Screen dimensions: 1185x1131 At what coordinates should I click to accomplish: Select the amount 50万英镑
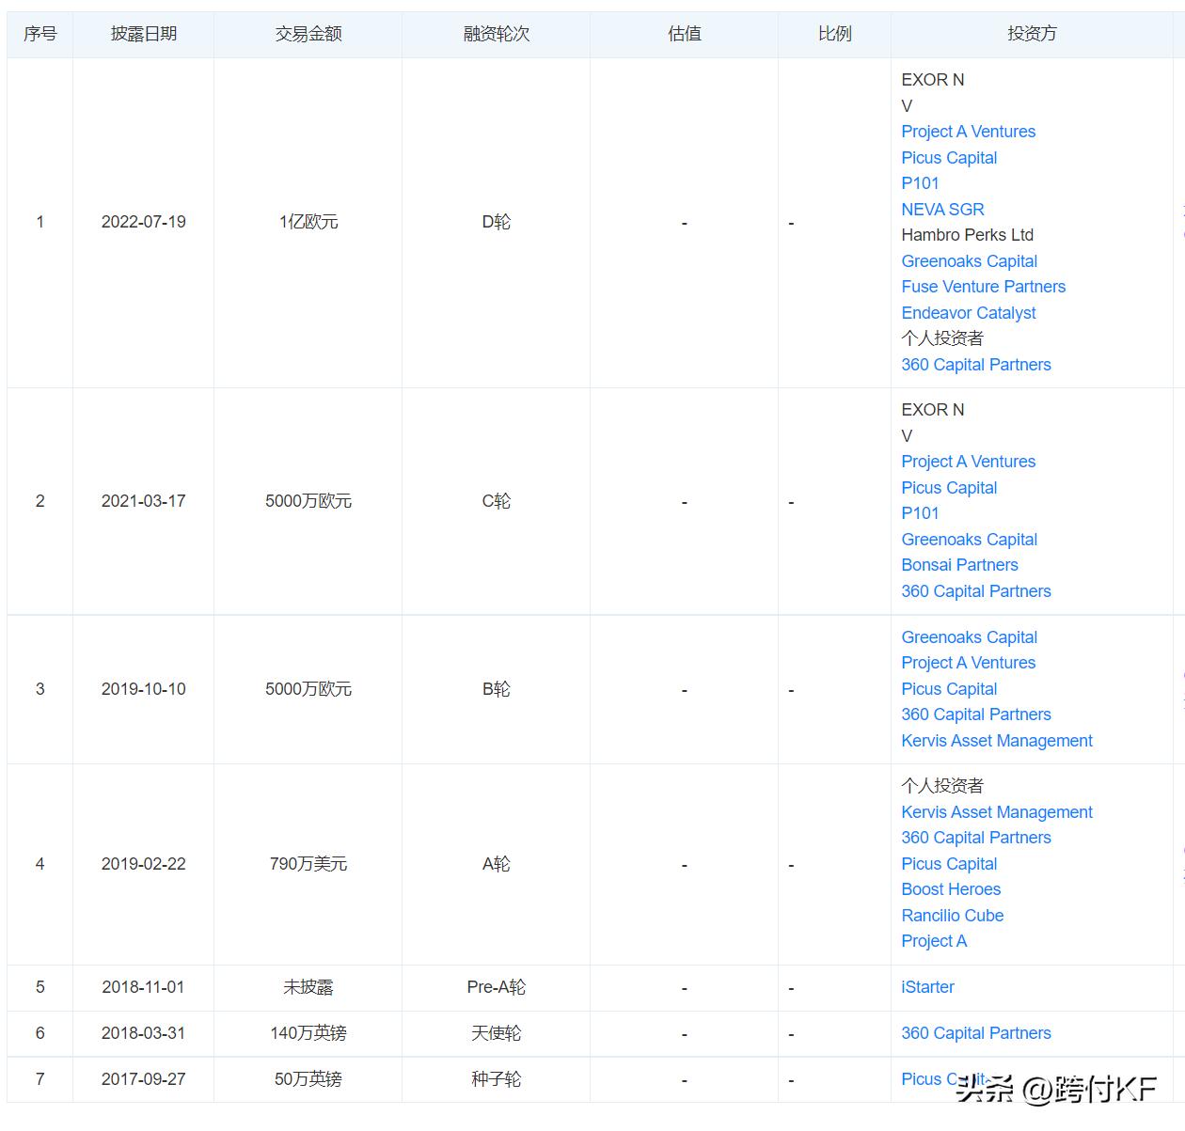pyautogui.click(x=308, y=1079)
